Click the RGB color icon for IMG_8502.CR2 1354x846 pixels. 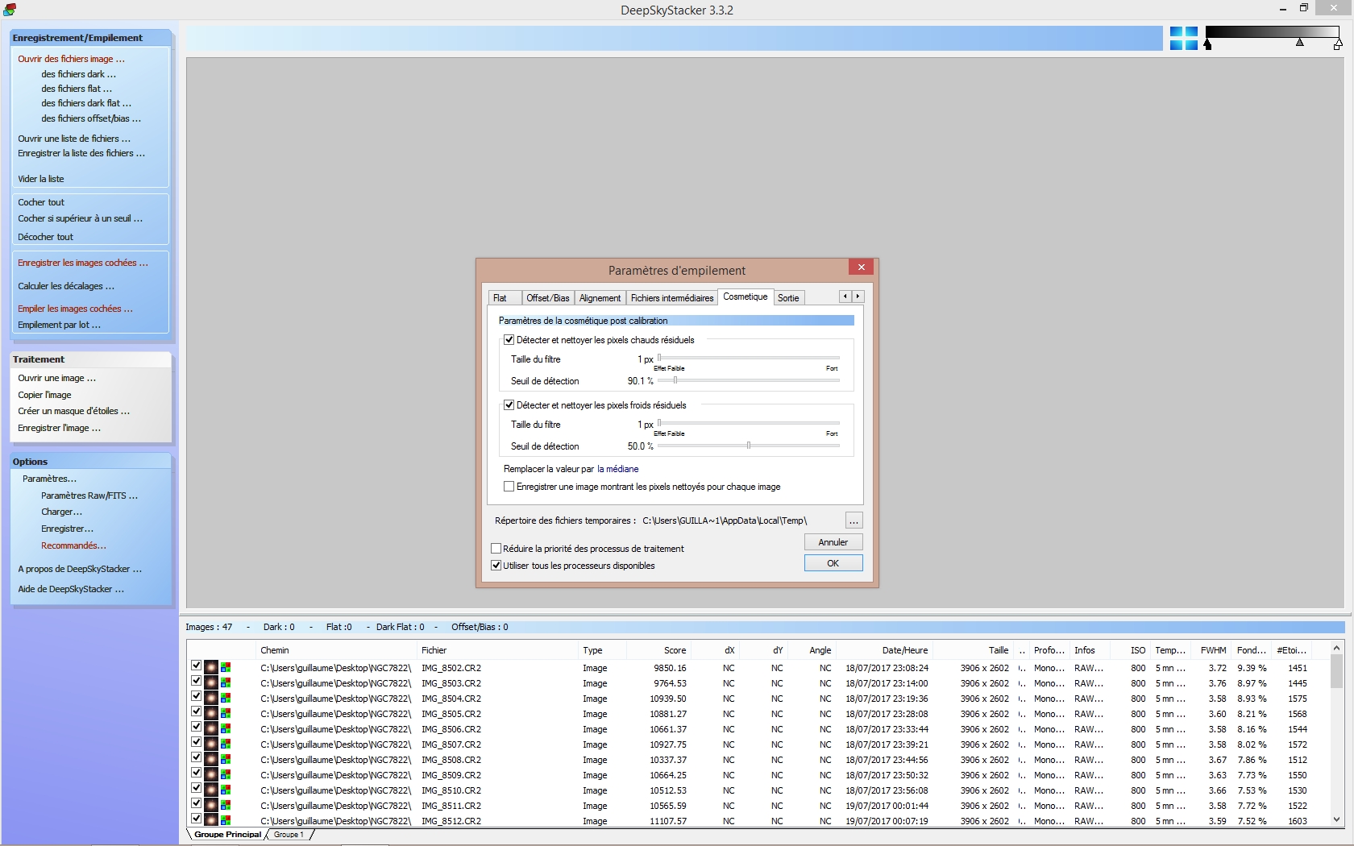click(x=226, y=668)
